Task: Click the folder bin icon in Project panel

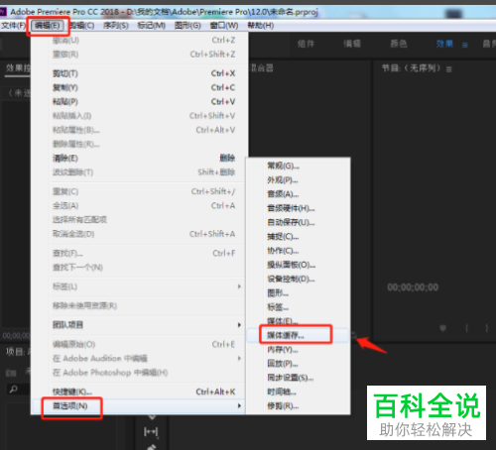Action: pyautogui.click(x=11, y=373)
